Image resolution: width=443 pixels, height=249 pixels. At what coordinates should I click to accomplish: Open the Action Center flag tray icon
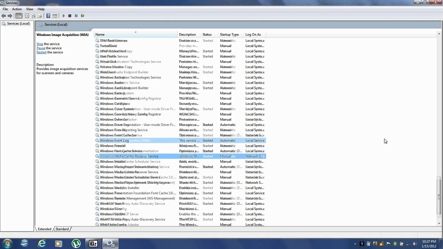(388, 244)
